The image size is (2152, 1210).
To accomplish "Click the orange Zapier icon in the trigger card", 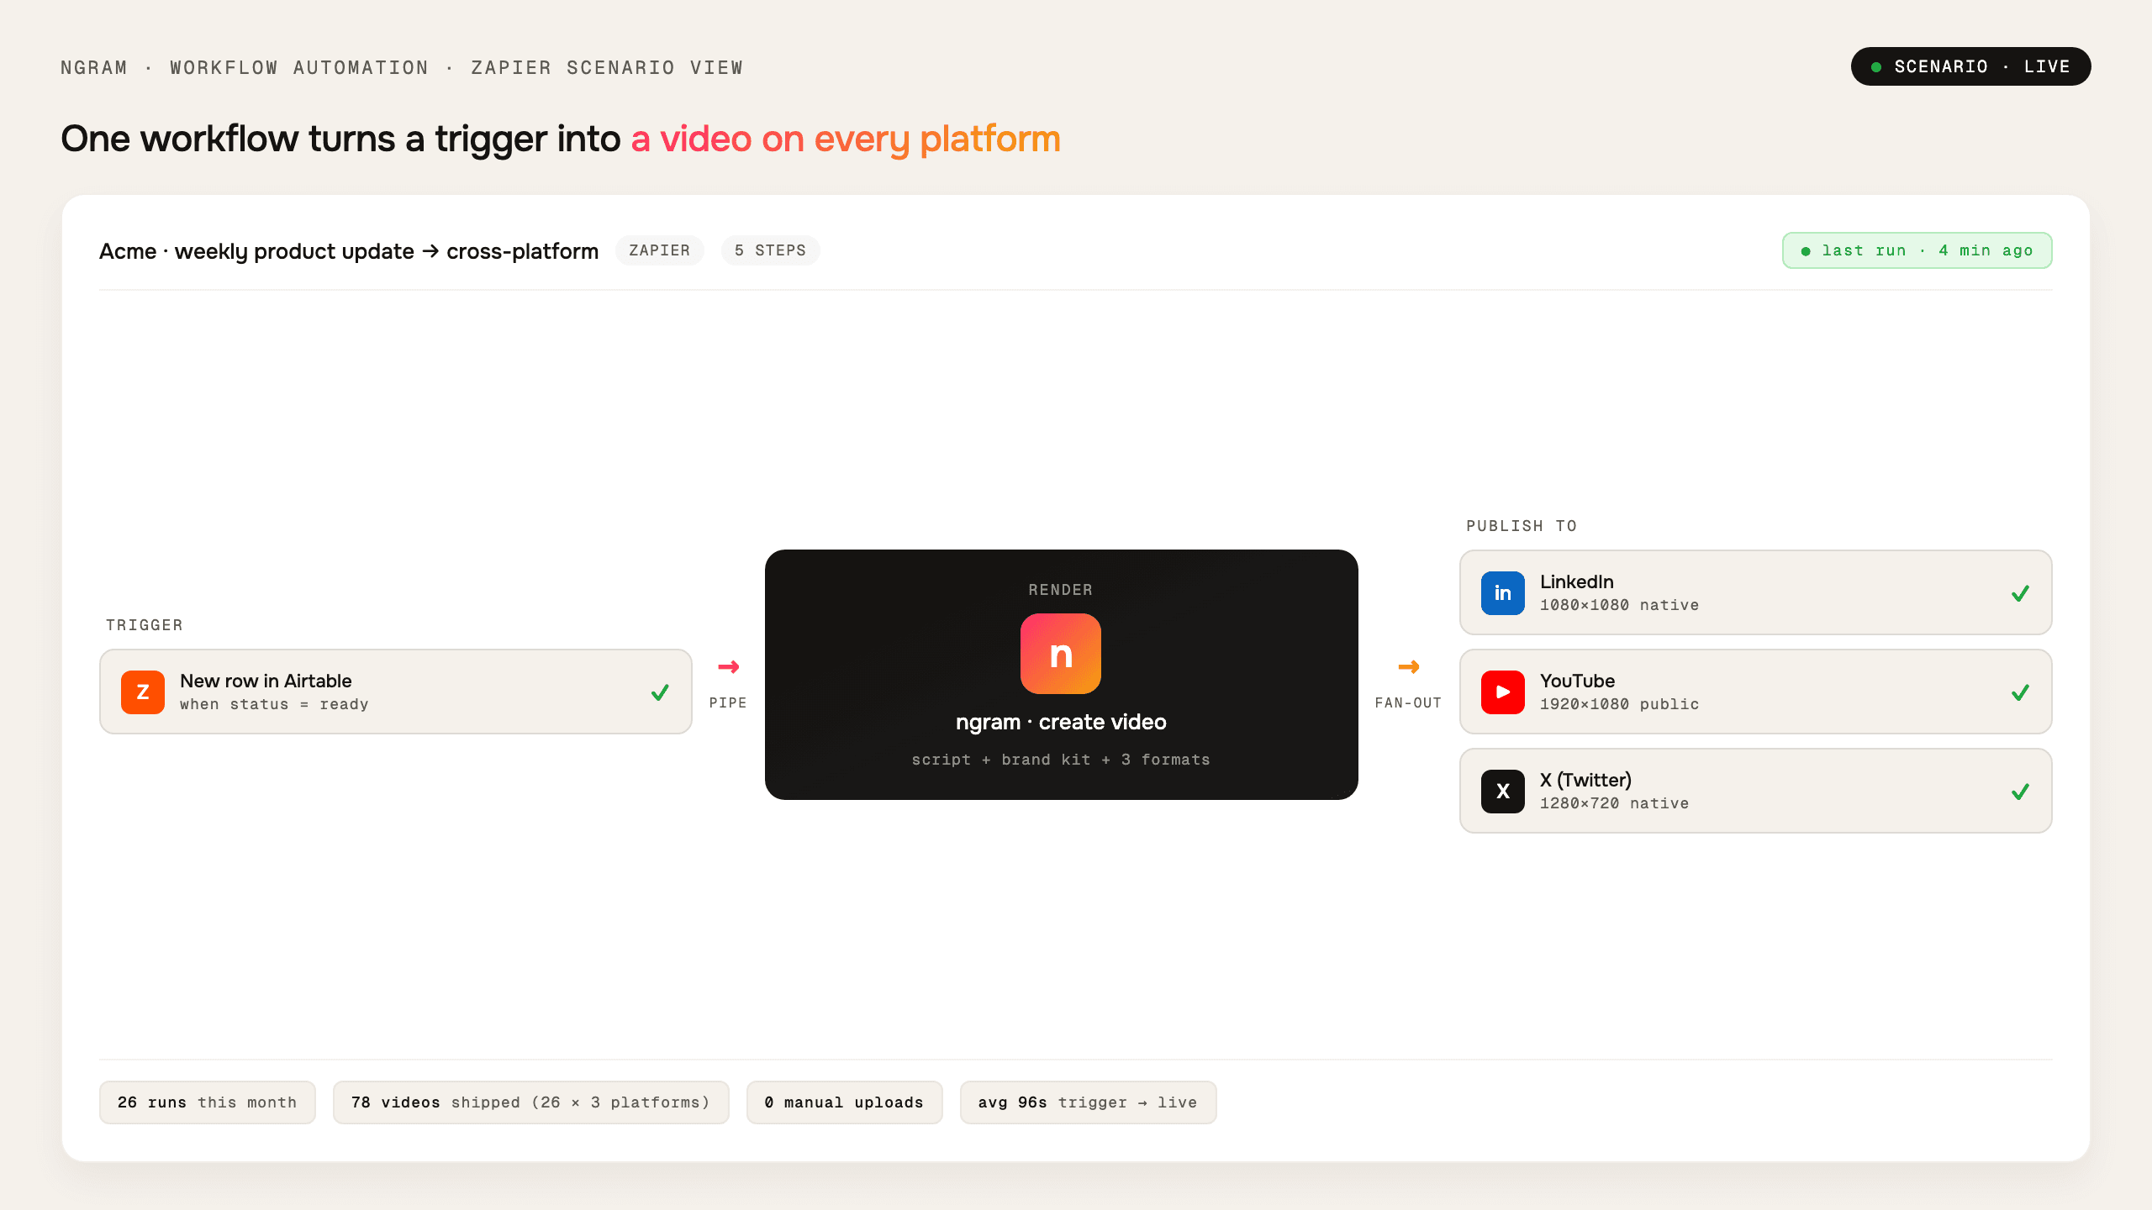I will [143, 692].
